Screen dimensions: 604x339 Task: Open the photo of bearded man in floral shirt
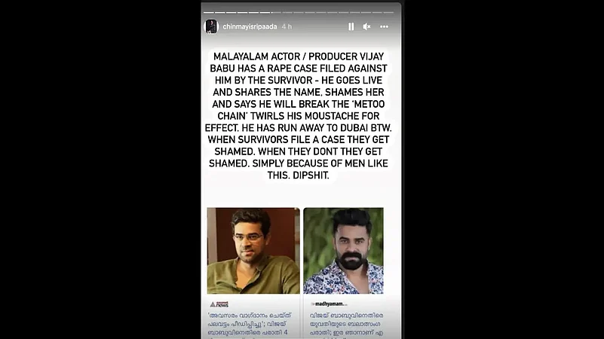tap(343, 251)
